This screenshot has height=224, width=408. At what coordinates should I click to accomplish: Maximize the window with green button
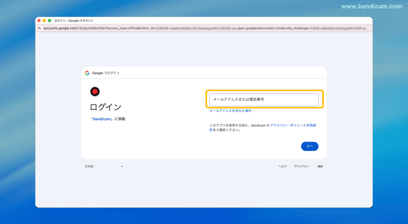(49, 20)
